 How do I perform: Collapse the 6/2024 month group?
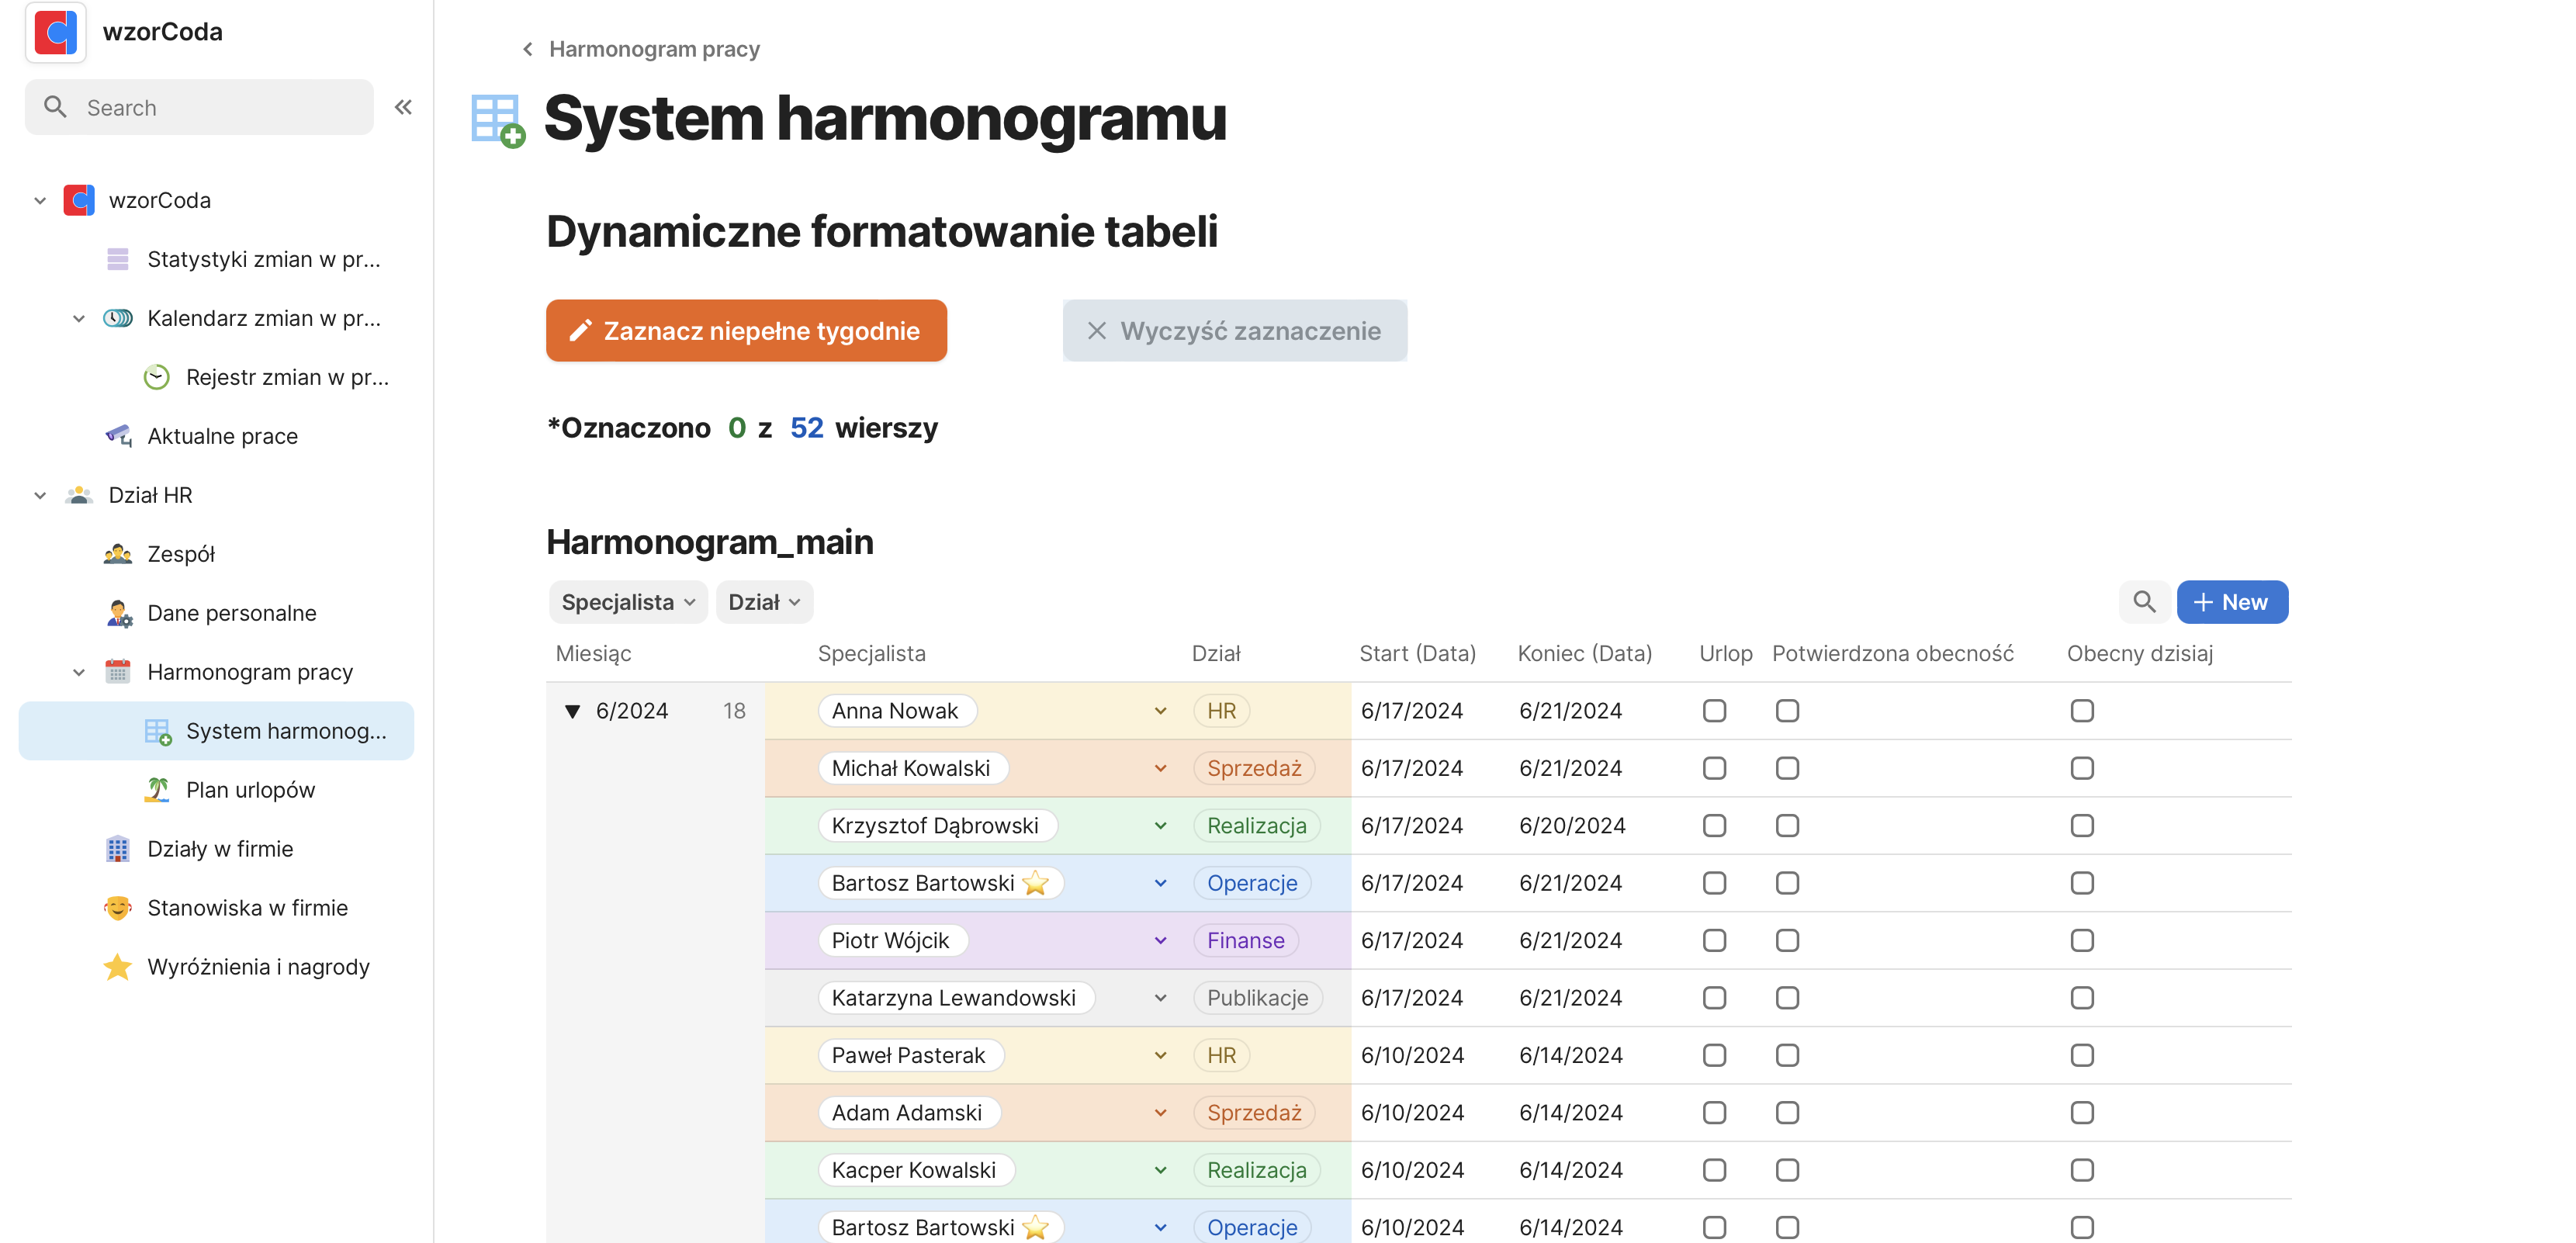click(572, 710)
